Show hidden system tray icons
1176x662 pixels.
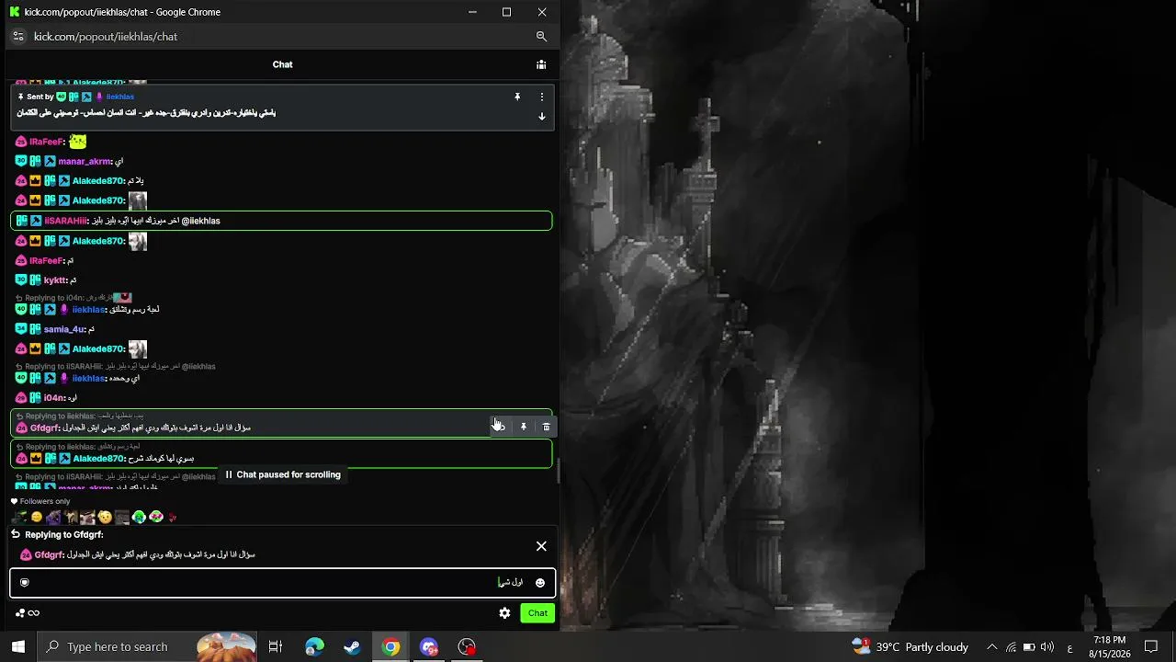point(991,646)
